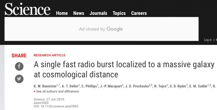
Task: Open the Journals menu
Action: pos(98,13)
